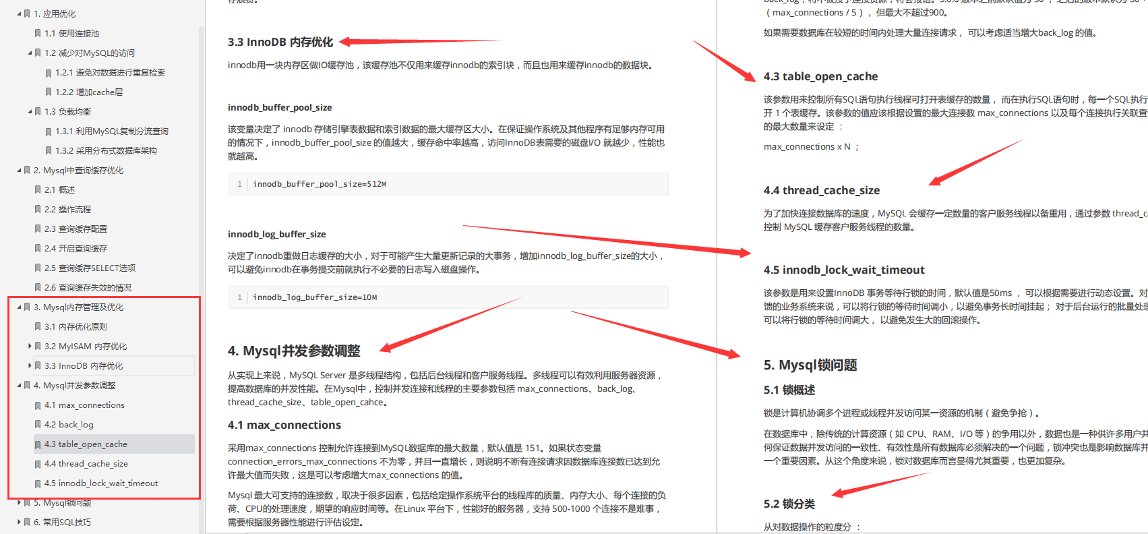
Task: Jump to '1.1 使用连接池' in outline
Action: pyautogui.click(x=72, y=33)
